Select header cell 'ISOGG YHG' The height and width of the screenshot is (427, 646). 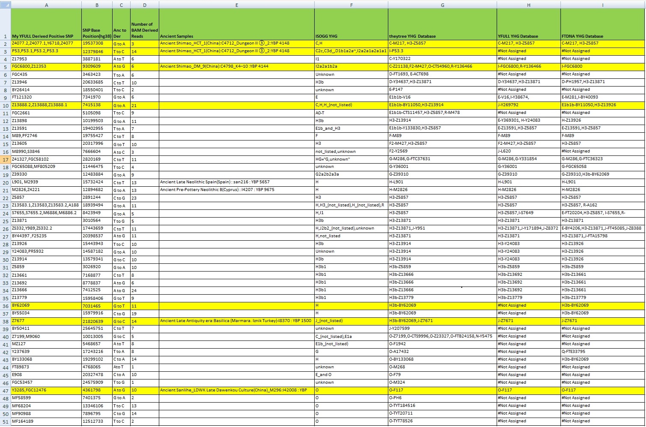[351, 24]
